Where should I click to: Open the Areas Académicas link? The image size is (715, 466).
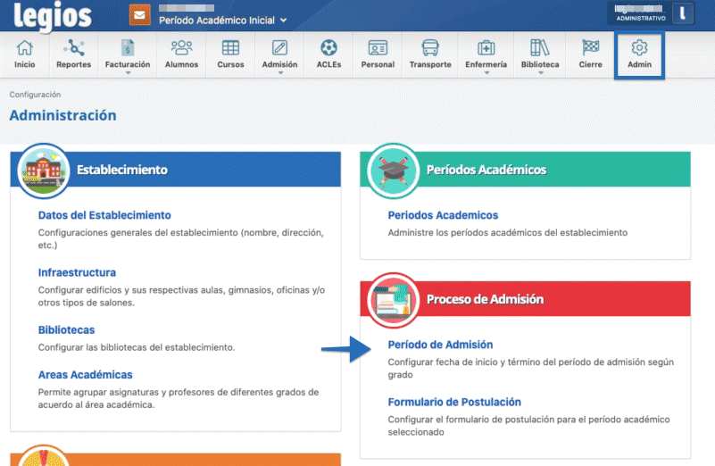86,375
